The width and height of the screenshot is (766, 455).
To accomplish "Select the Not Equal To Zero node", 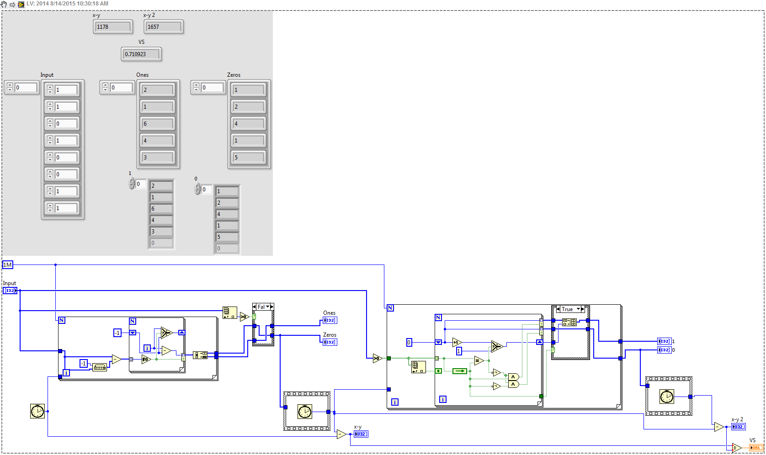I will tap(146, 359).
